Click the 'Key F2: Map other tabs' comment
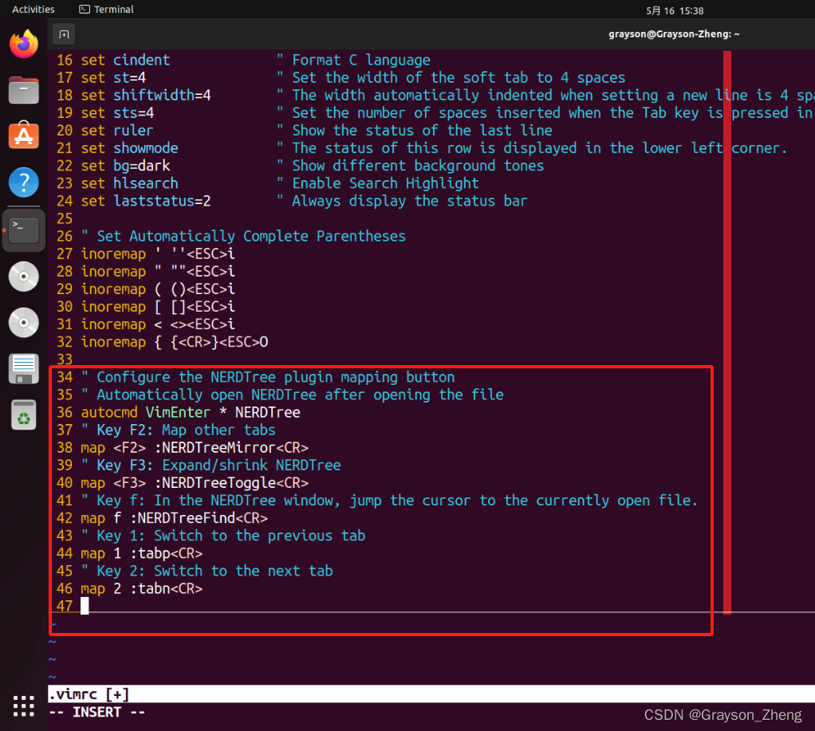The width and height of the screenshot is (815, 731). tap(186, 430)
